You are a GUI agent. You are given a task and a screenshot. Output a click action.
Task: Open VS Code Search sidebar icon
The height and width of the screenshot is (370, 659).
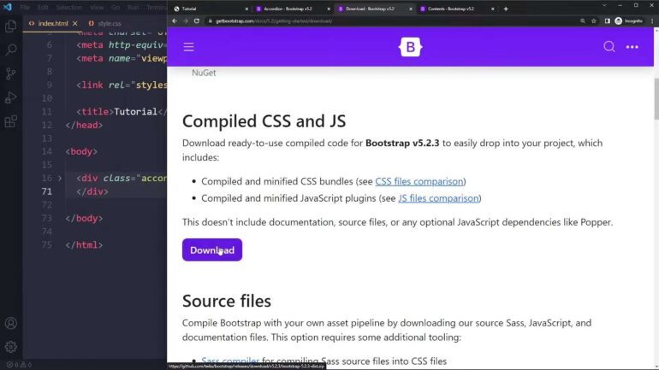[11, 50]
